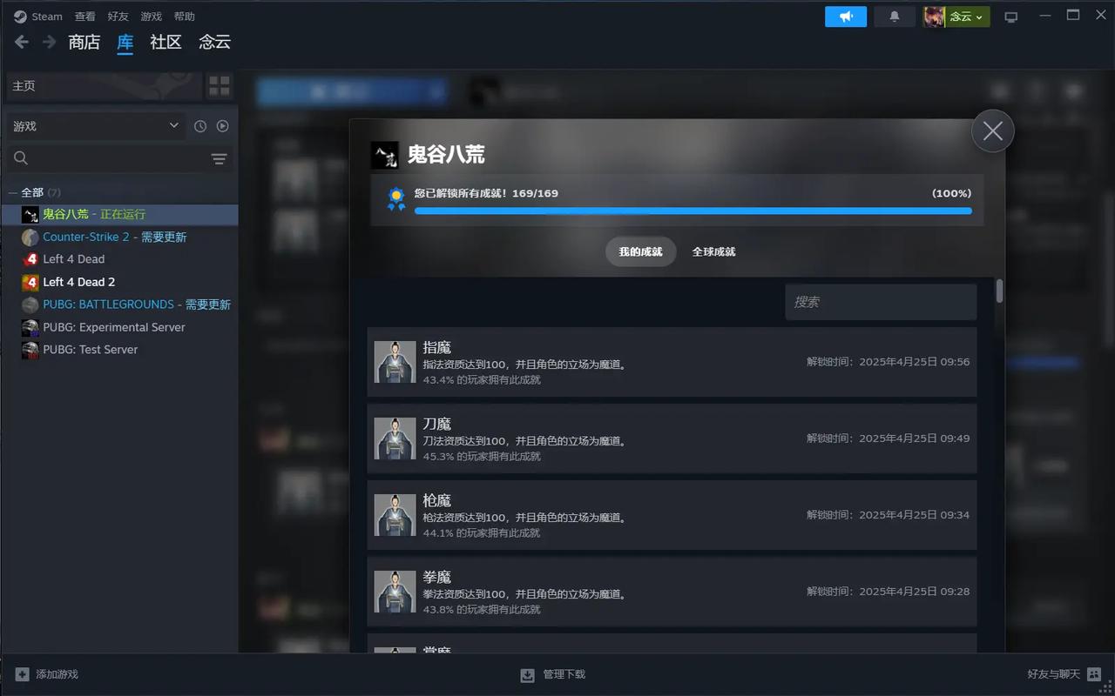This screenshot has width=1115, height=696.
Task: Click the achievements list scrollbar
Action: (999, 291)
